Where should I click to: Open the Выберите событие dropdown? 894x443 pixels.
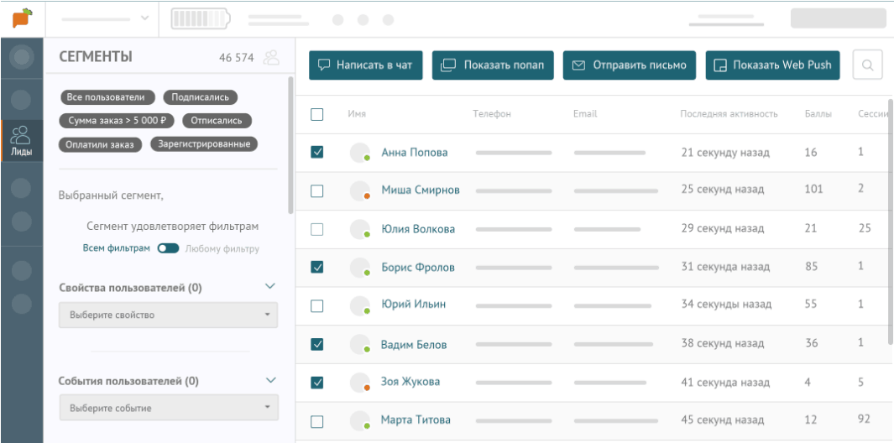[168, 409]
